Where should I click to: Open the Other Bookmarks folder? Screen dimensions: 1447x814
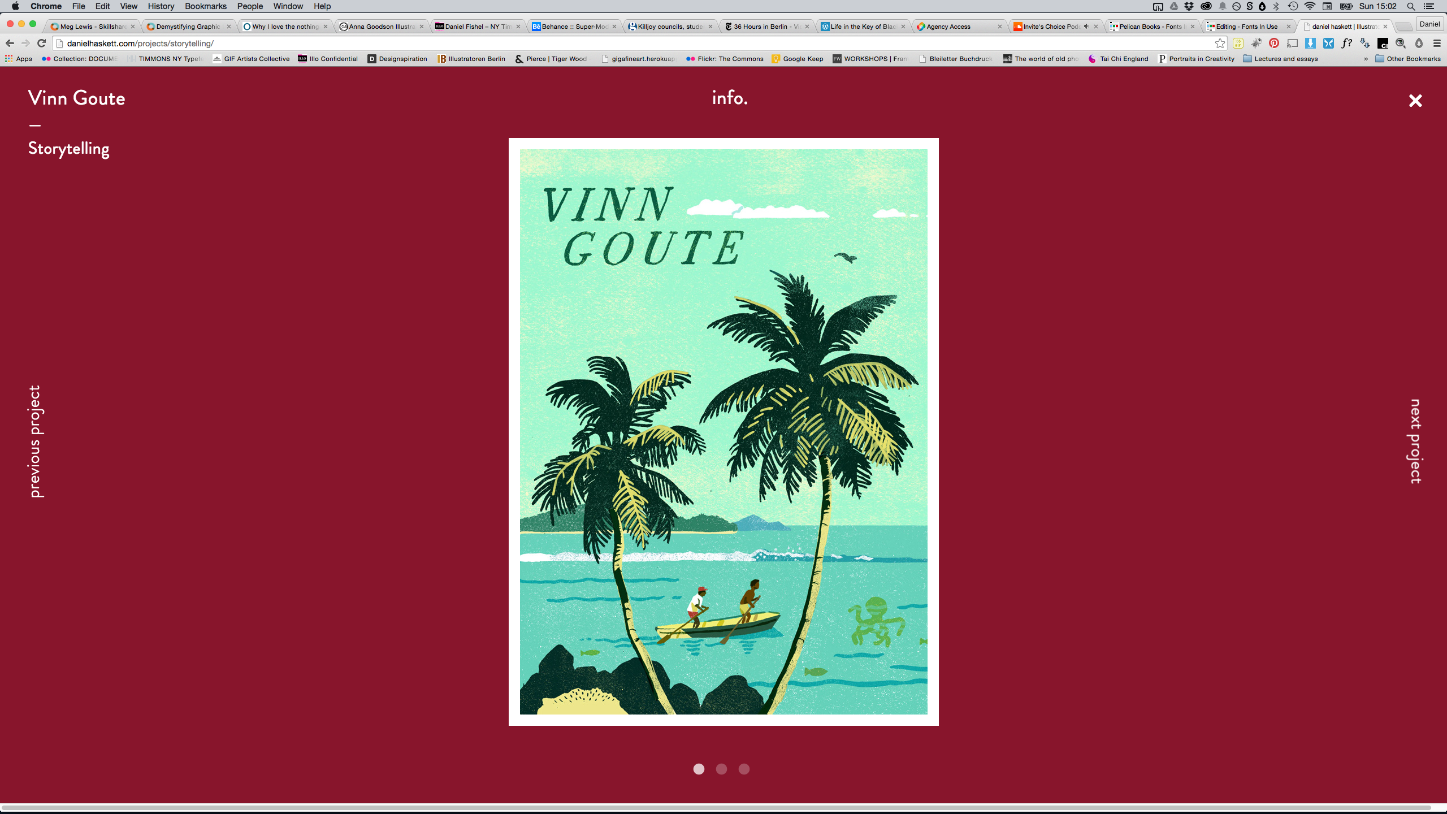[x=1407, y=59]
